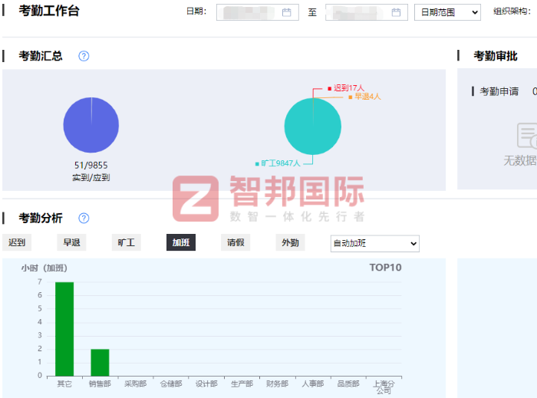Image resolution: width=537 pixels, height=398 pixels.
Task: Click the blue 实到/应到 pie chart
Action: [x=91, y=125]
